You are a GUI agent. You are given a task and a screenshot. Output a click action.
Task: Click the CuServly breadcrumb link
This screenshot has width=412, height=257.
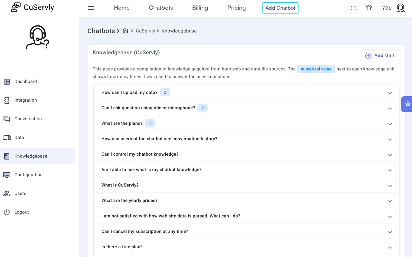(x=145, y=31)
